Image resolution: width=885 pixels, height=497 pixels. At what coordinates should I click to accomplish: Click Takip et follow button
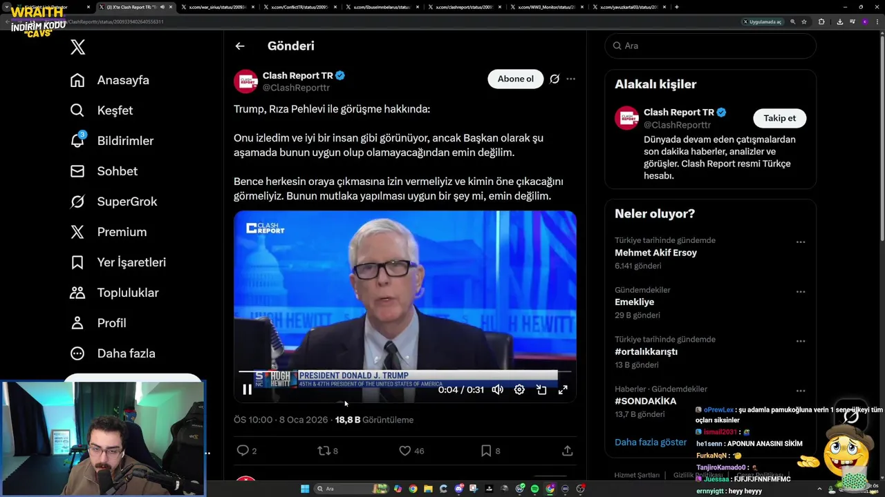point(779,118)
